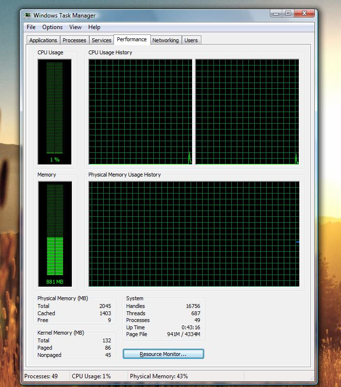Screen dimensions: 341x387
Task: Click the System Processes value 49
Action: (197, 320)
